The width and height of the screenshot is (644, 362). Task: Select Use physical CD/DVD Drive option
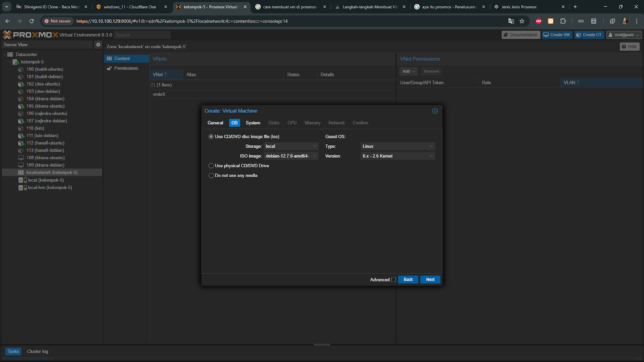coord(211,166)
